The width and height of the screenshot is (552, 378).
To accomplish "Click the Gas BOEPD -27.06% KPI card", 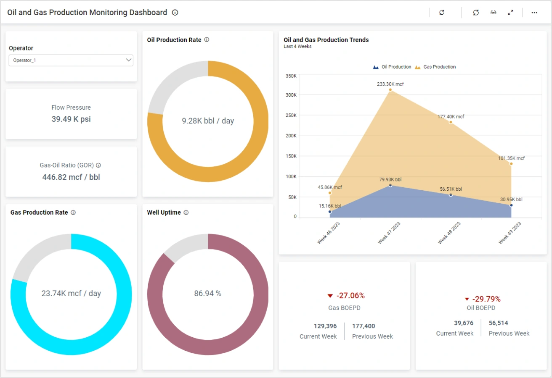I will pos(344,315).
